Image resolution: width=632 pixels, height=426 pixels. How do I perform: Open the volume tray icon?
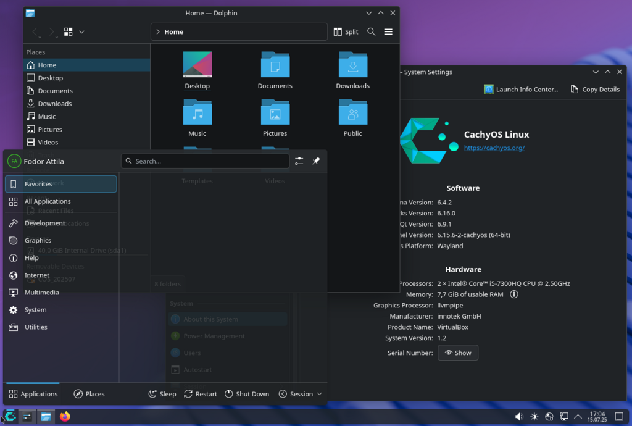tap(519, 417)
